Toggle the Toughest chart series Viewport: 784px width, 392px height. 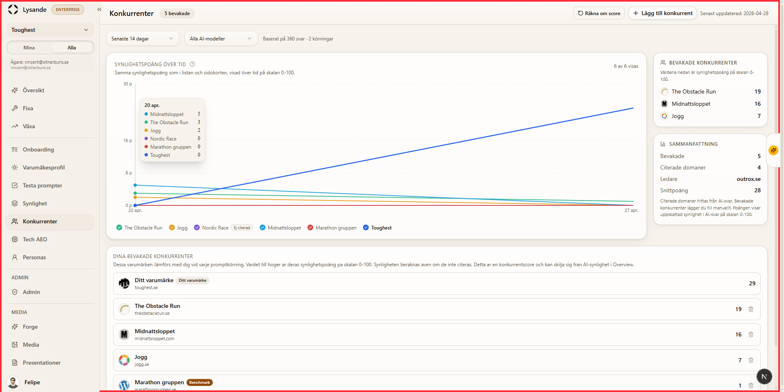[377, 228]
